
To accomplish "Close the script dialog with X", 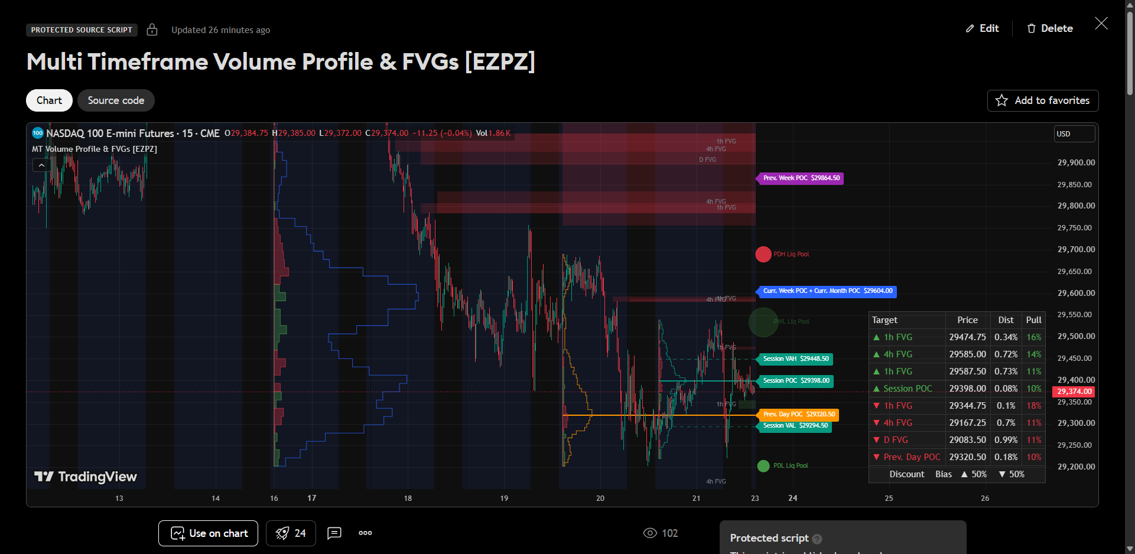I will [1101, 24].
